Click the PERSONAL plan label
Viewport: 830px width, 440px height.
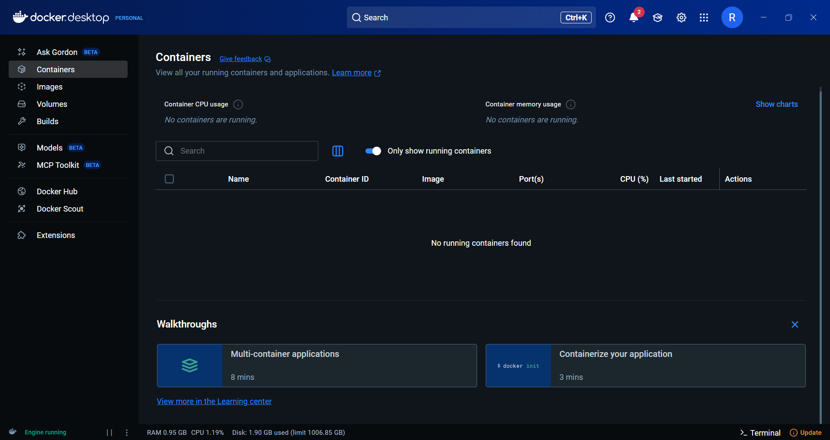click(129, 18)
